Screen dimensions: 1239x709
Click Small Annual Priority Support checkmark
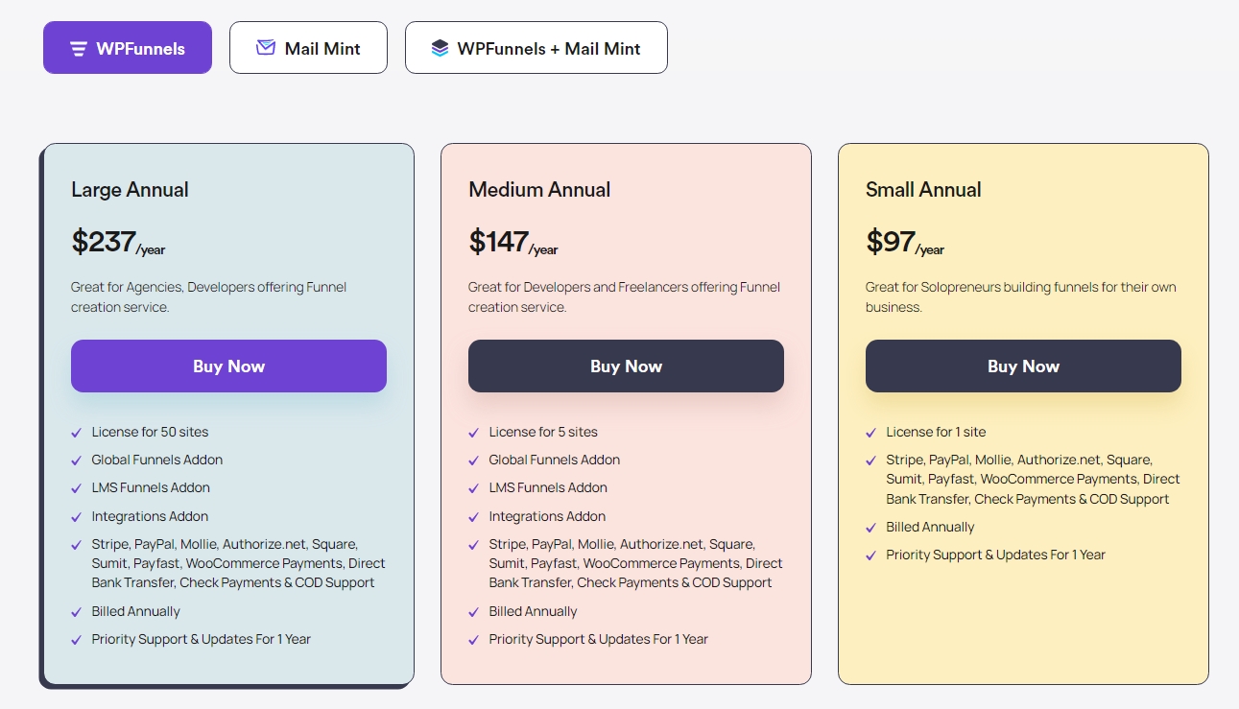coord(871,555)
